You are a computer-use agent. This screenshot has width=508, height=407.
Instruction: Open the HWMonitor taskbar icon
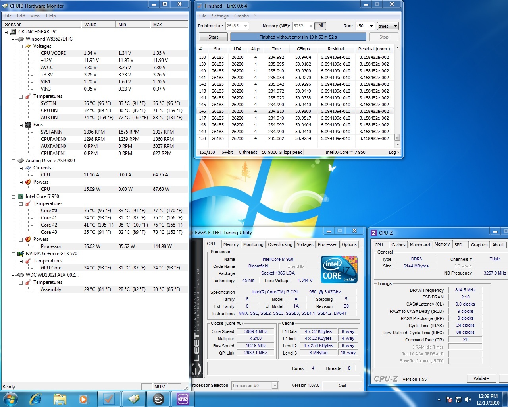(133, 399)
